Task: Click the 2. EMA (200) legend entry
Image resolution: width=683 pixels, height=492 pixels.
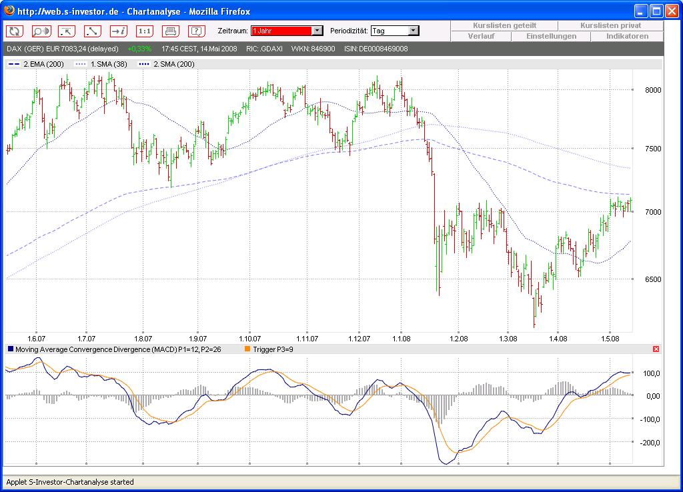Action: [x=36, y=64]
